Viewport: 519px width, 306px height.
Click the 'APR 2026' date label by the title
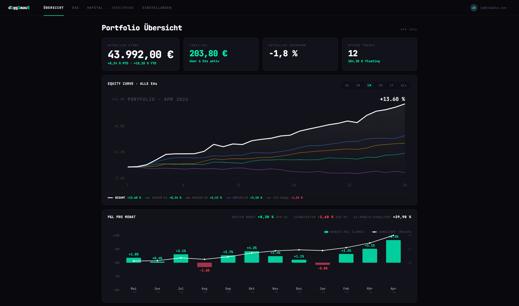click(x=409, y=30)
